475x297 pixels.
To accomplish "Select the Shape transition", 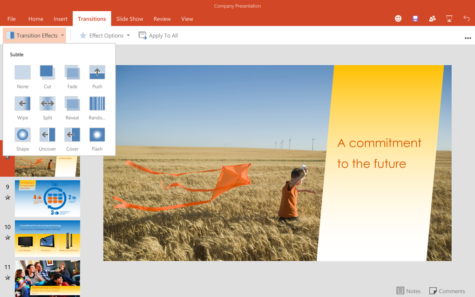I will 22,135.
